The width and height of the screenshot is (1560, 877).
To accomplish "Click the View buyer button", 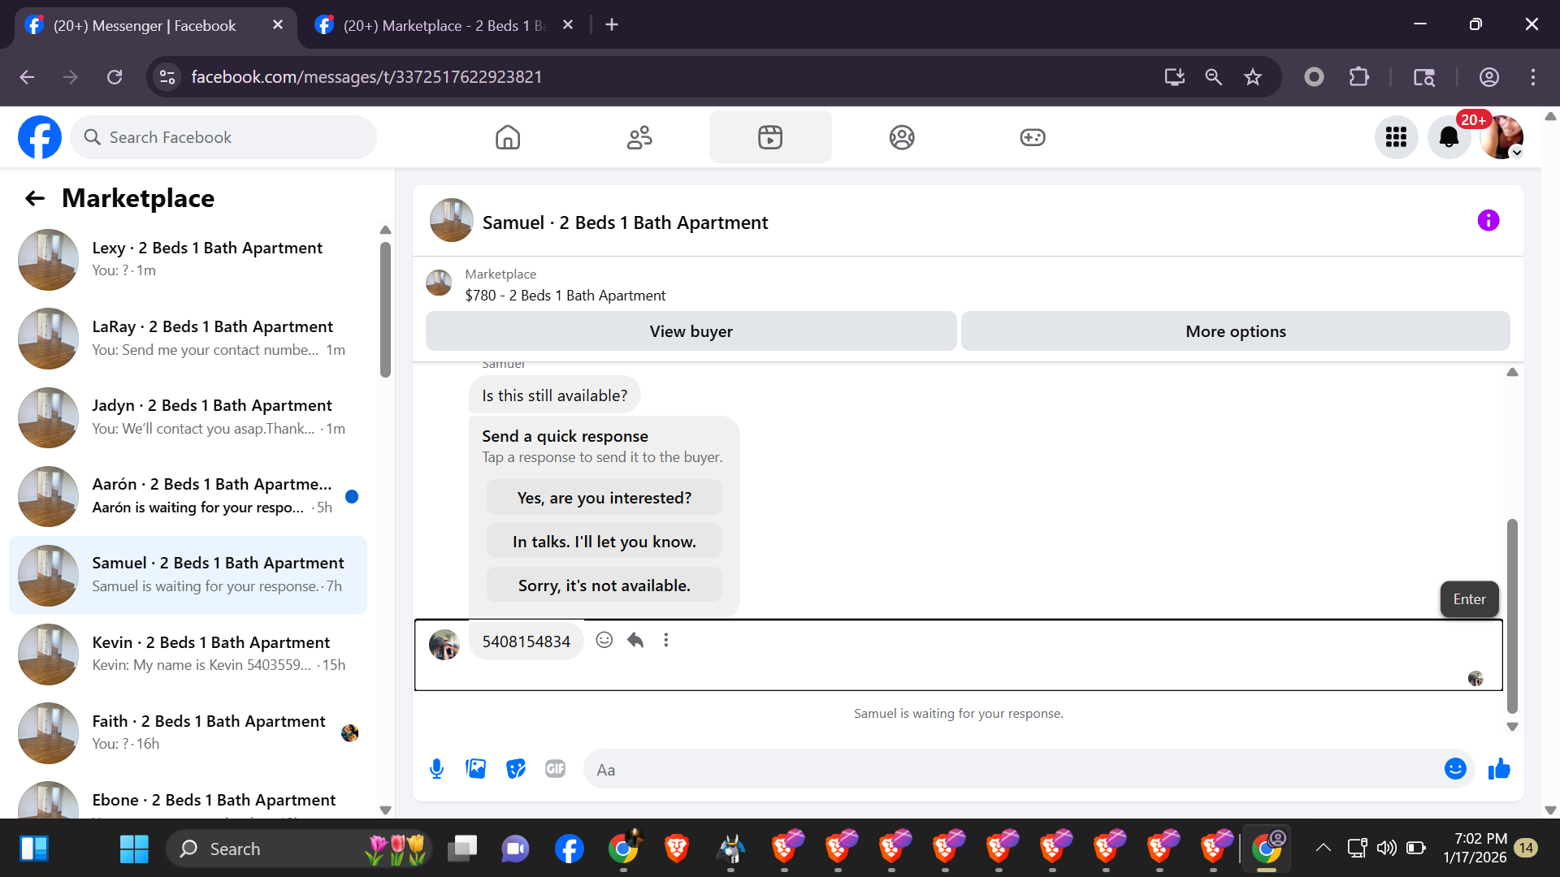I will tap(691, 331).
